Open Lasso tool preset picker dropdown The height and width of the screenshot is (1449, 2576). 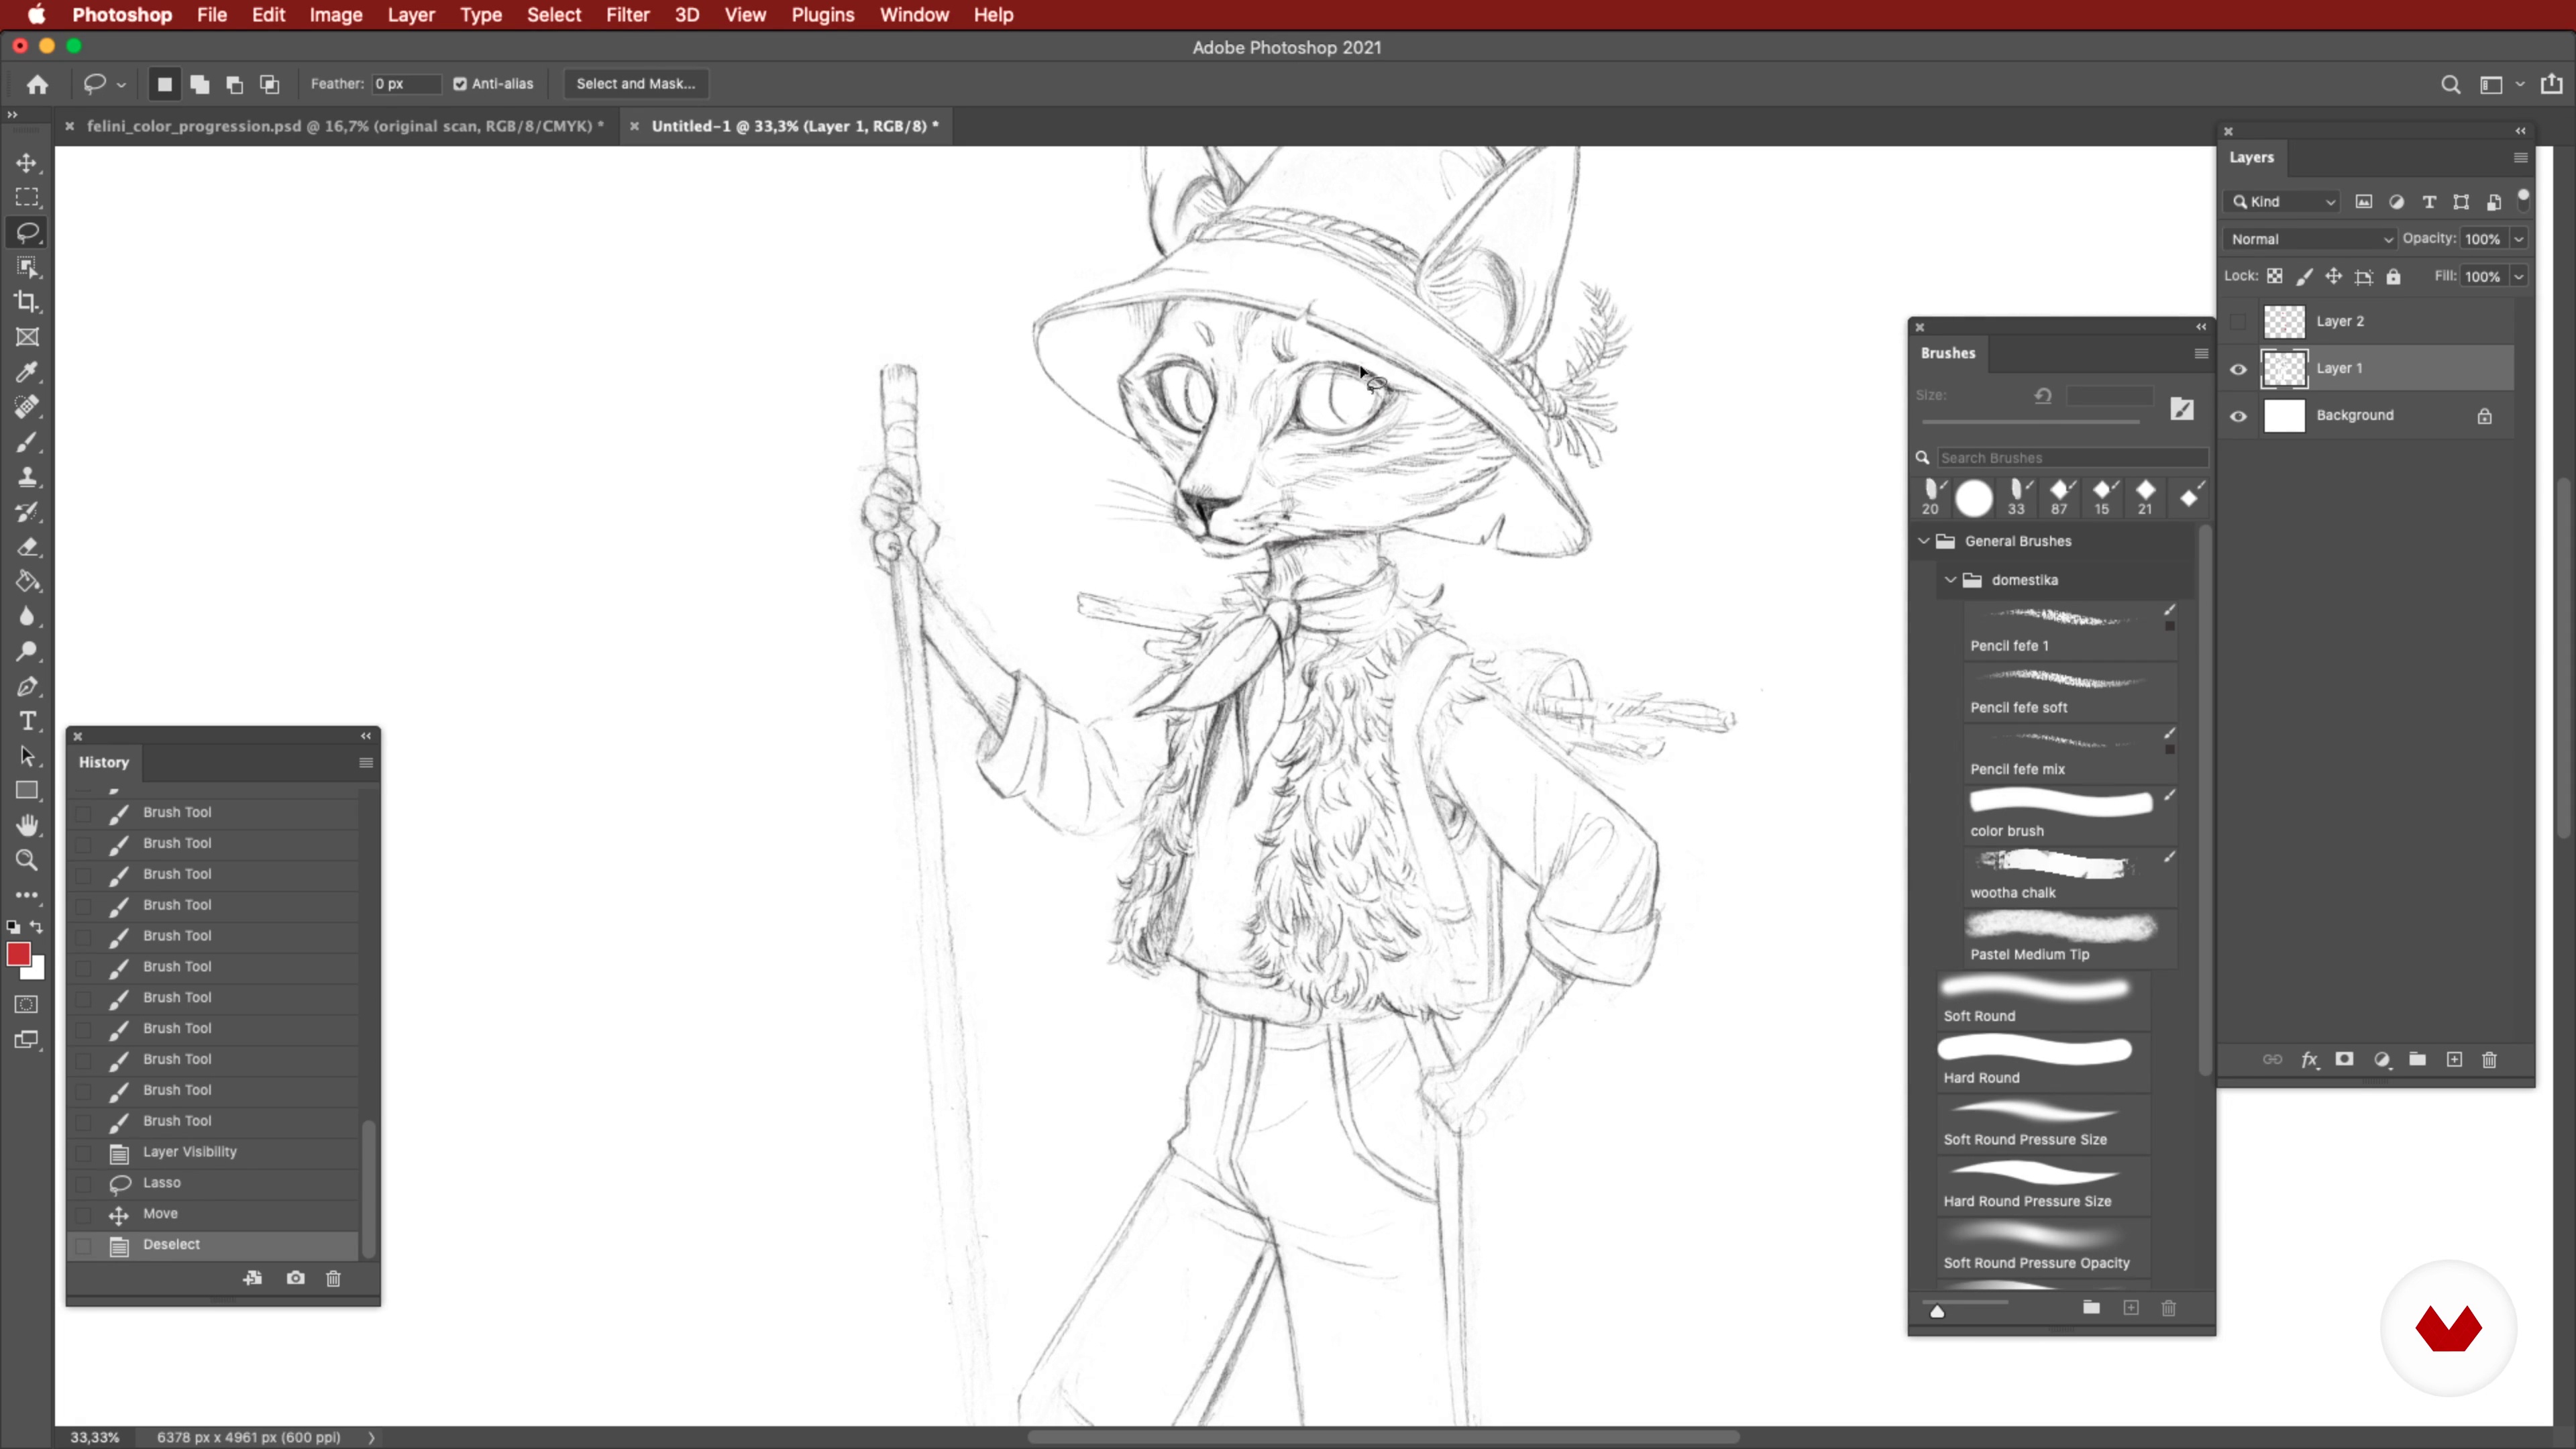click(x=121, y=85)
